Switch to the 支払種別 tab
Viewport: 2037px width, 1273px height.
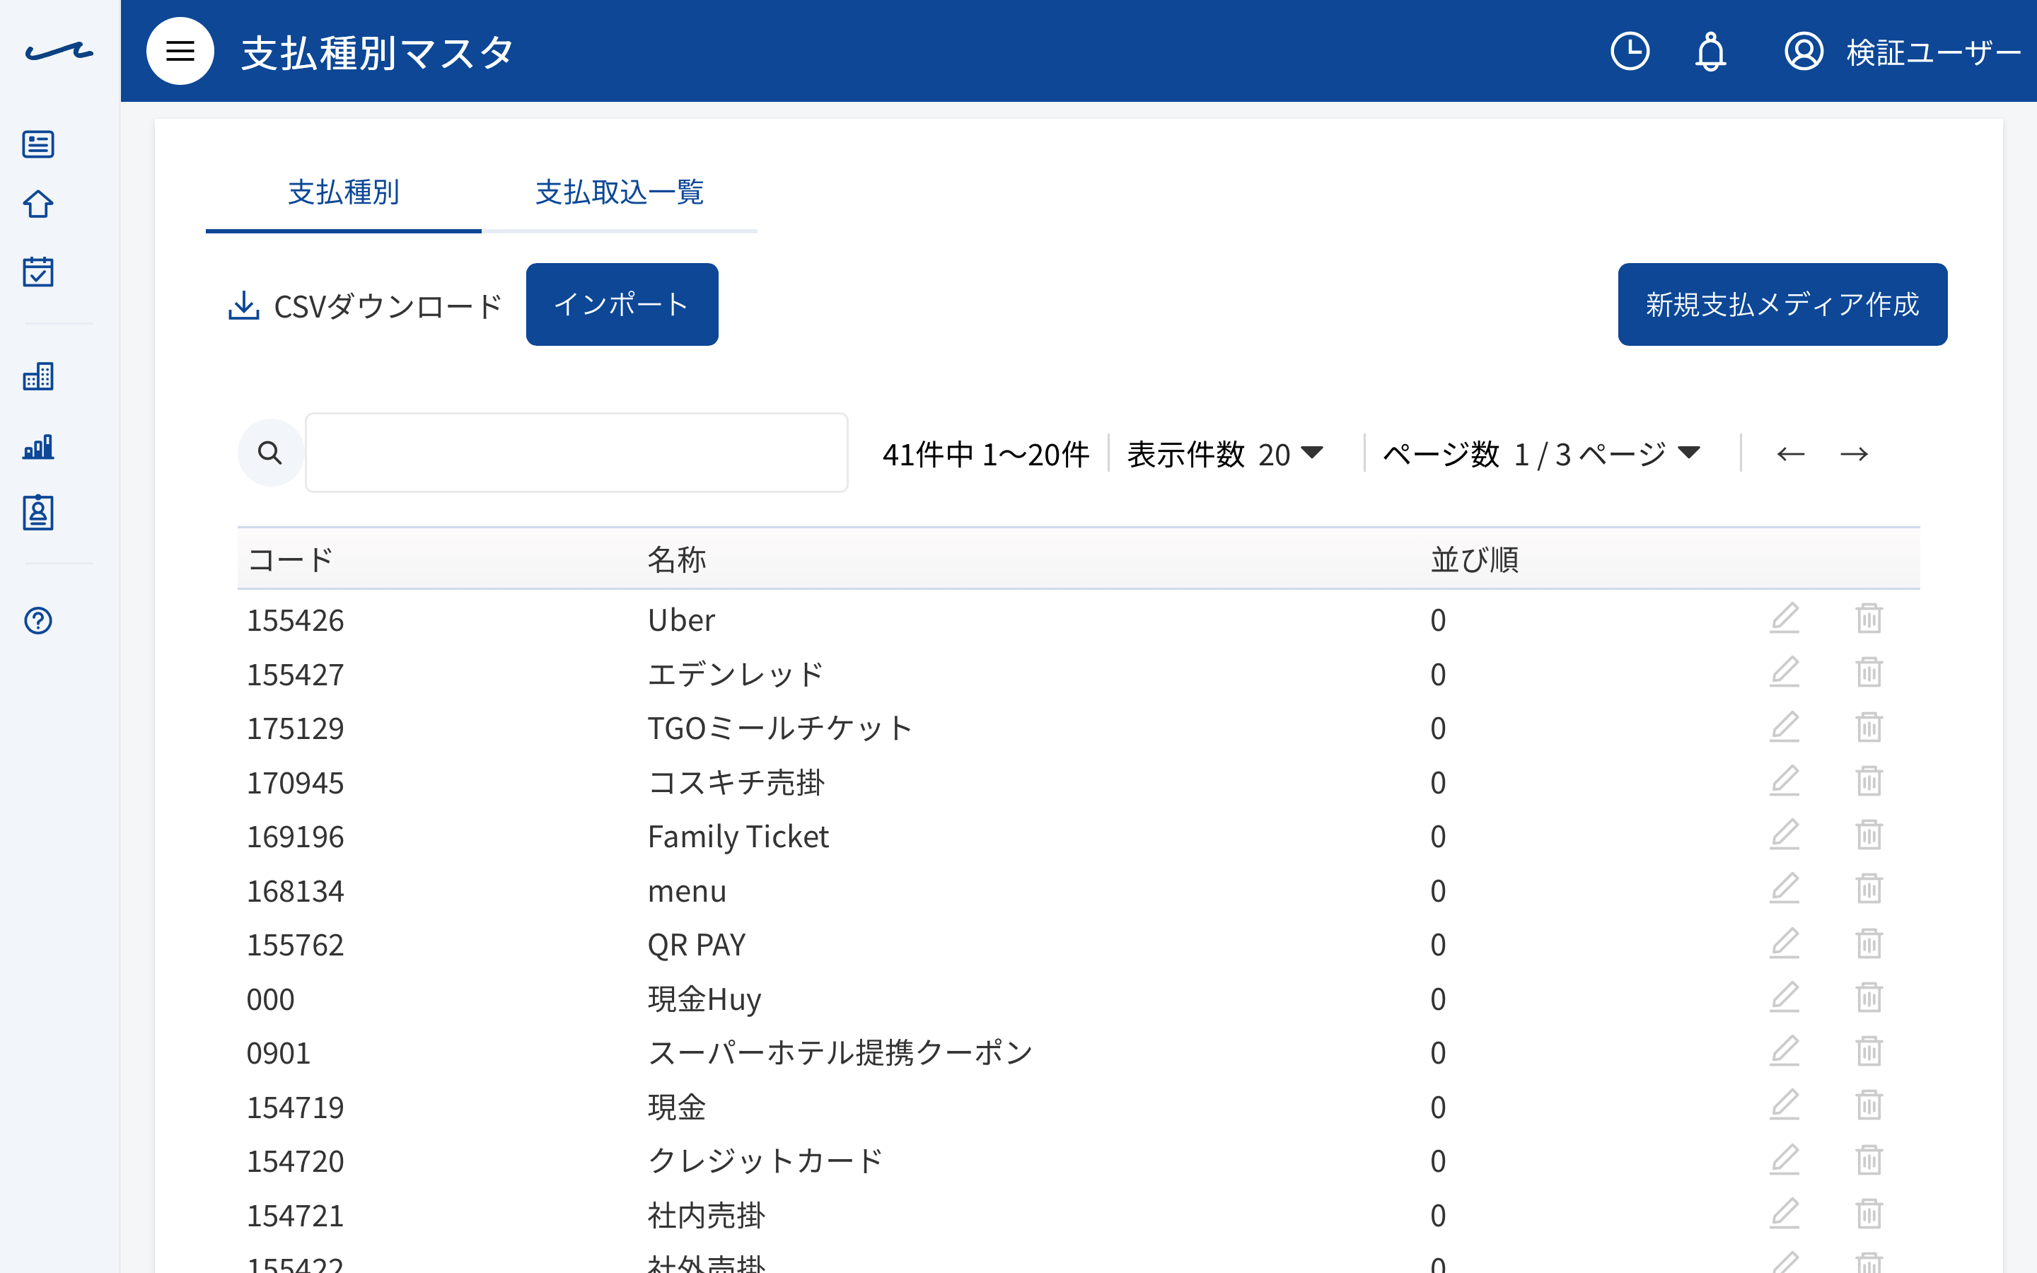pyautogui.click(x=344, y=193)
